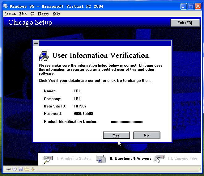The image size is (204, 176).
Task: Click the III. Copying Files step label
Action: [x=183, y=158]
